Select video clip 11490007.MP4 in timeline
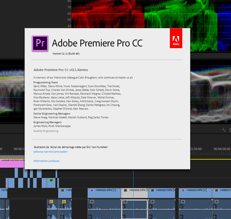 (x=161, y=193)
